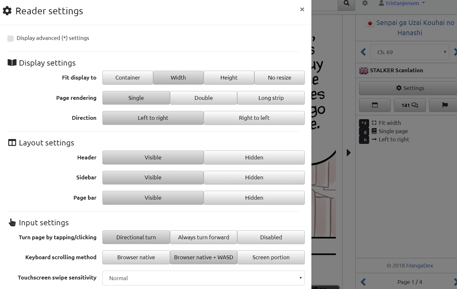Go to previous page using bottom left chevron

[x=363, y=282]
